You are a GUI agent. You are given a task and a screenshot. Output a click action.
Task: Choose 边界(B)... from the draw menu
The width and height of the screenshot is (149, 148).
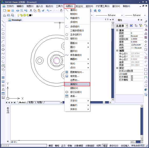tap(77, 80)
